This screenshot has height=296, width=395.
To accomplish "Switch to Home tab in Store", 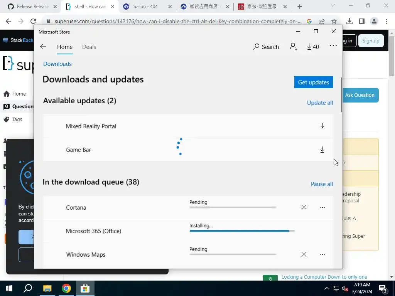I will click(65, 47).
